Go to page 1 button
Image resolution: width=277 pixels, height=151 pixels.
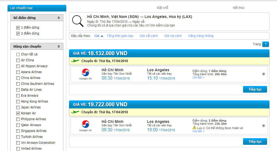tap(266, 44)
